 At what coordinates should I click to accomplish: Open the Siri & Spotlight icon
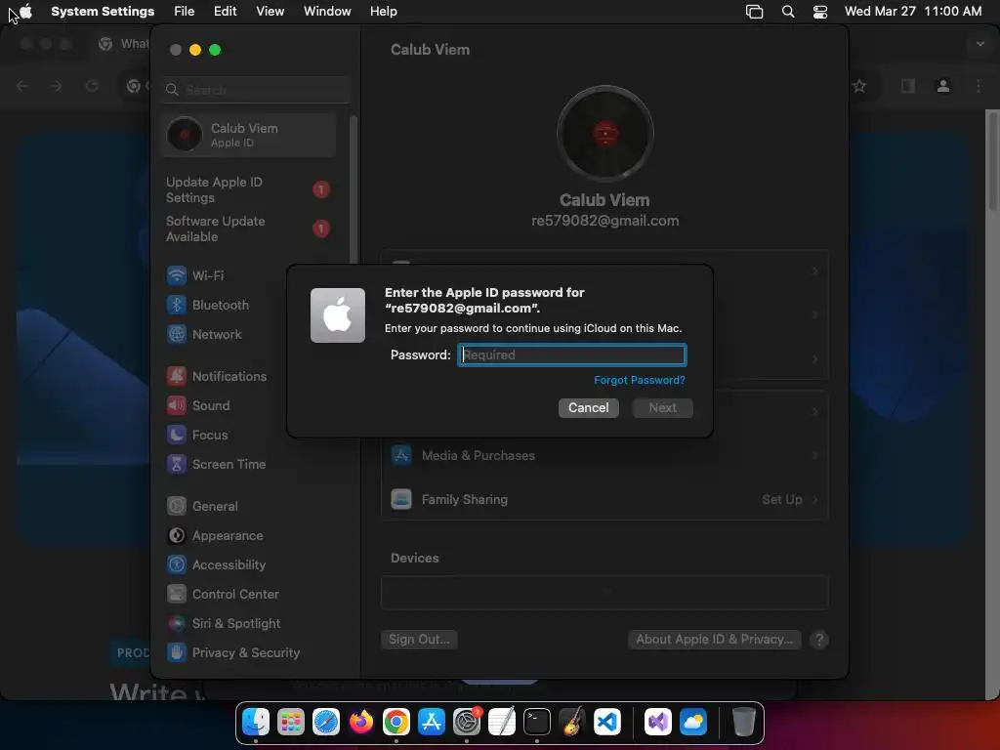click(x=177, y=624)
